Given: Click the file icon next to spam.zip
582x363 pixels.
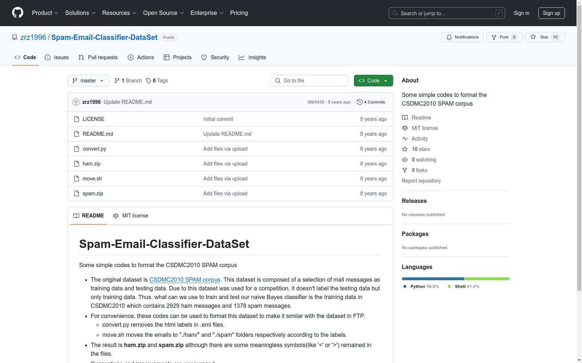Looking at the screenshot, I should tap(76, 193).
